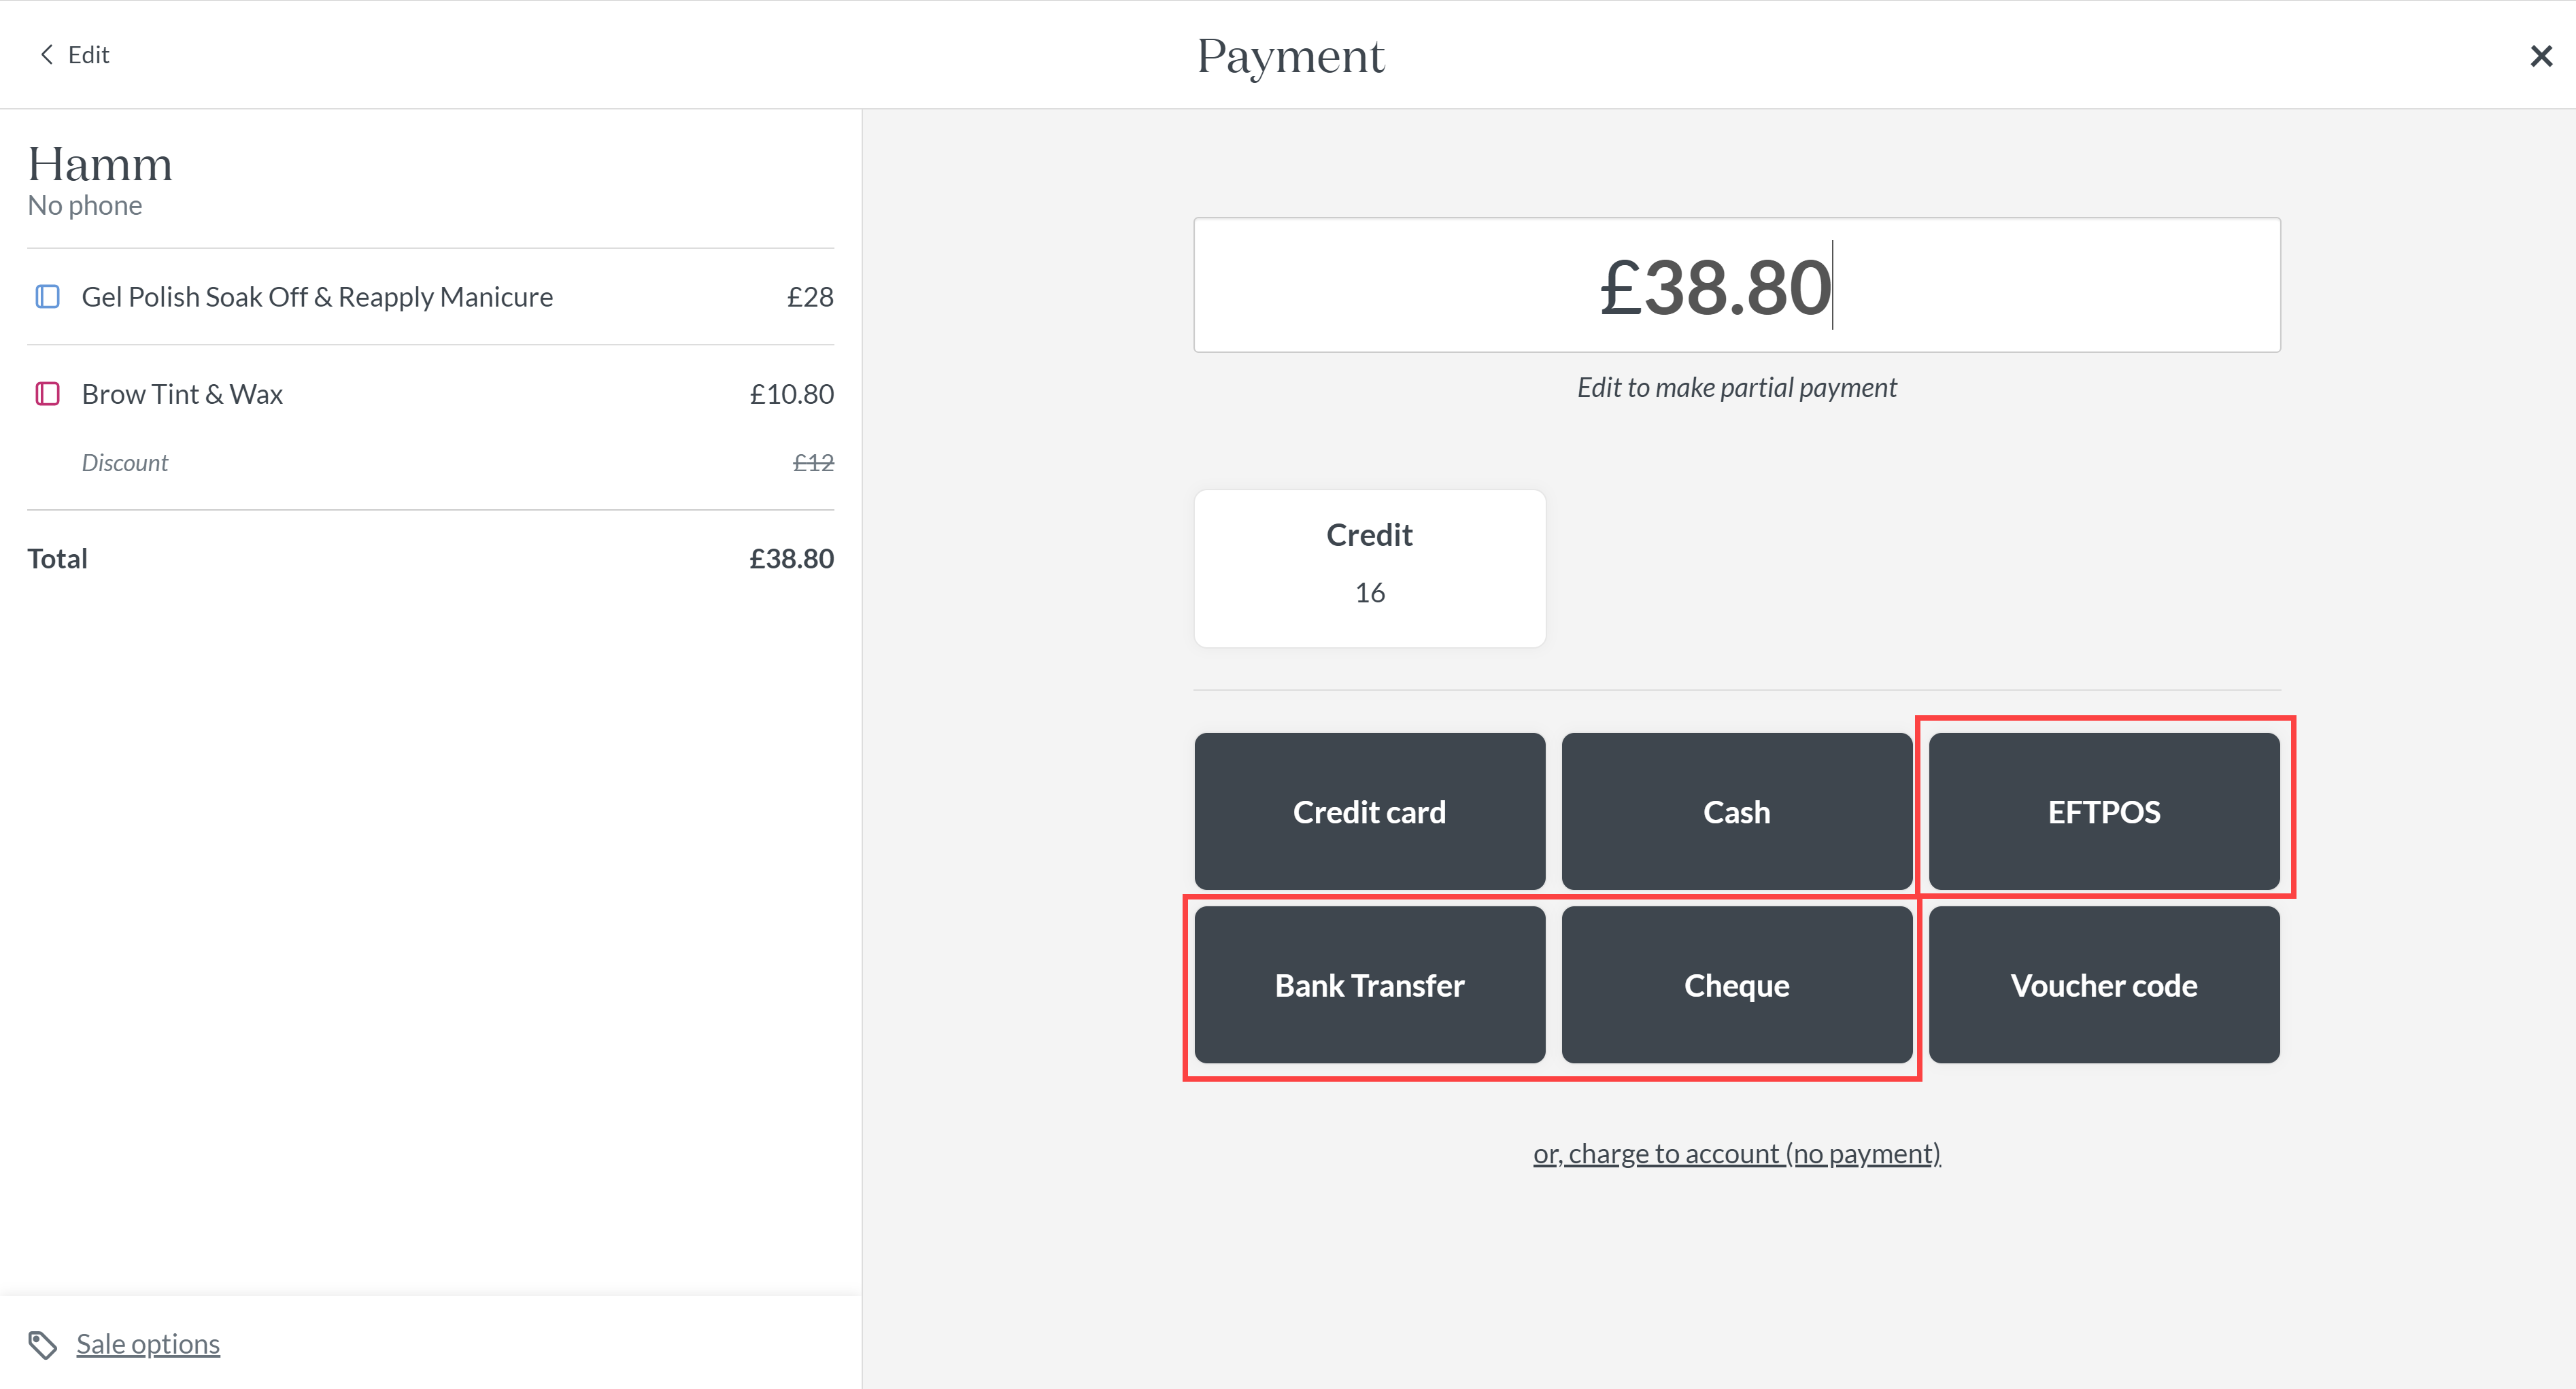Click the £38.80 payment amount field
2576x1389 pixels.
point(1736,285)
